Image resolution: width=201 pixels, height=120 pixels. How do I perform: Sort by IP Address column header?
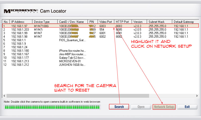(21, 22)
